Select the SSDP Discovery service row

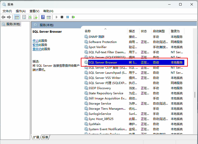coord(134,88)
